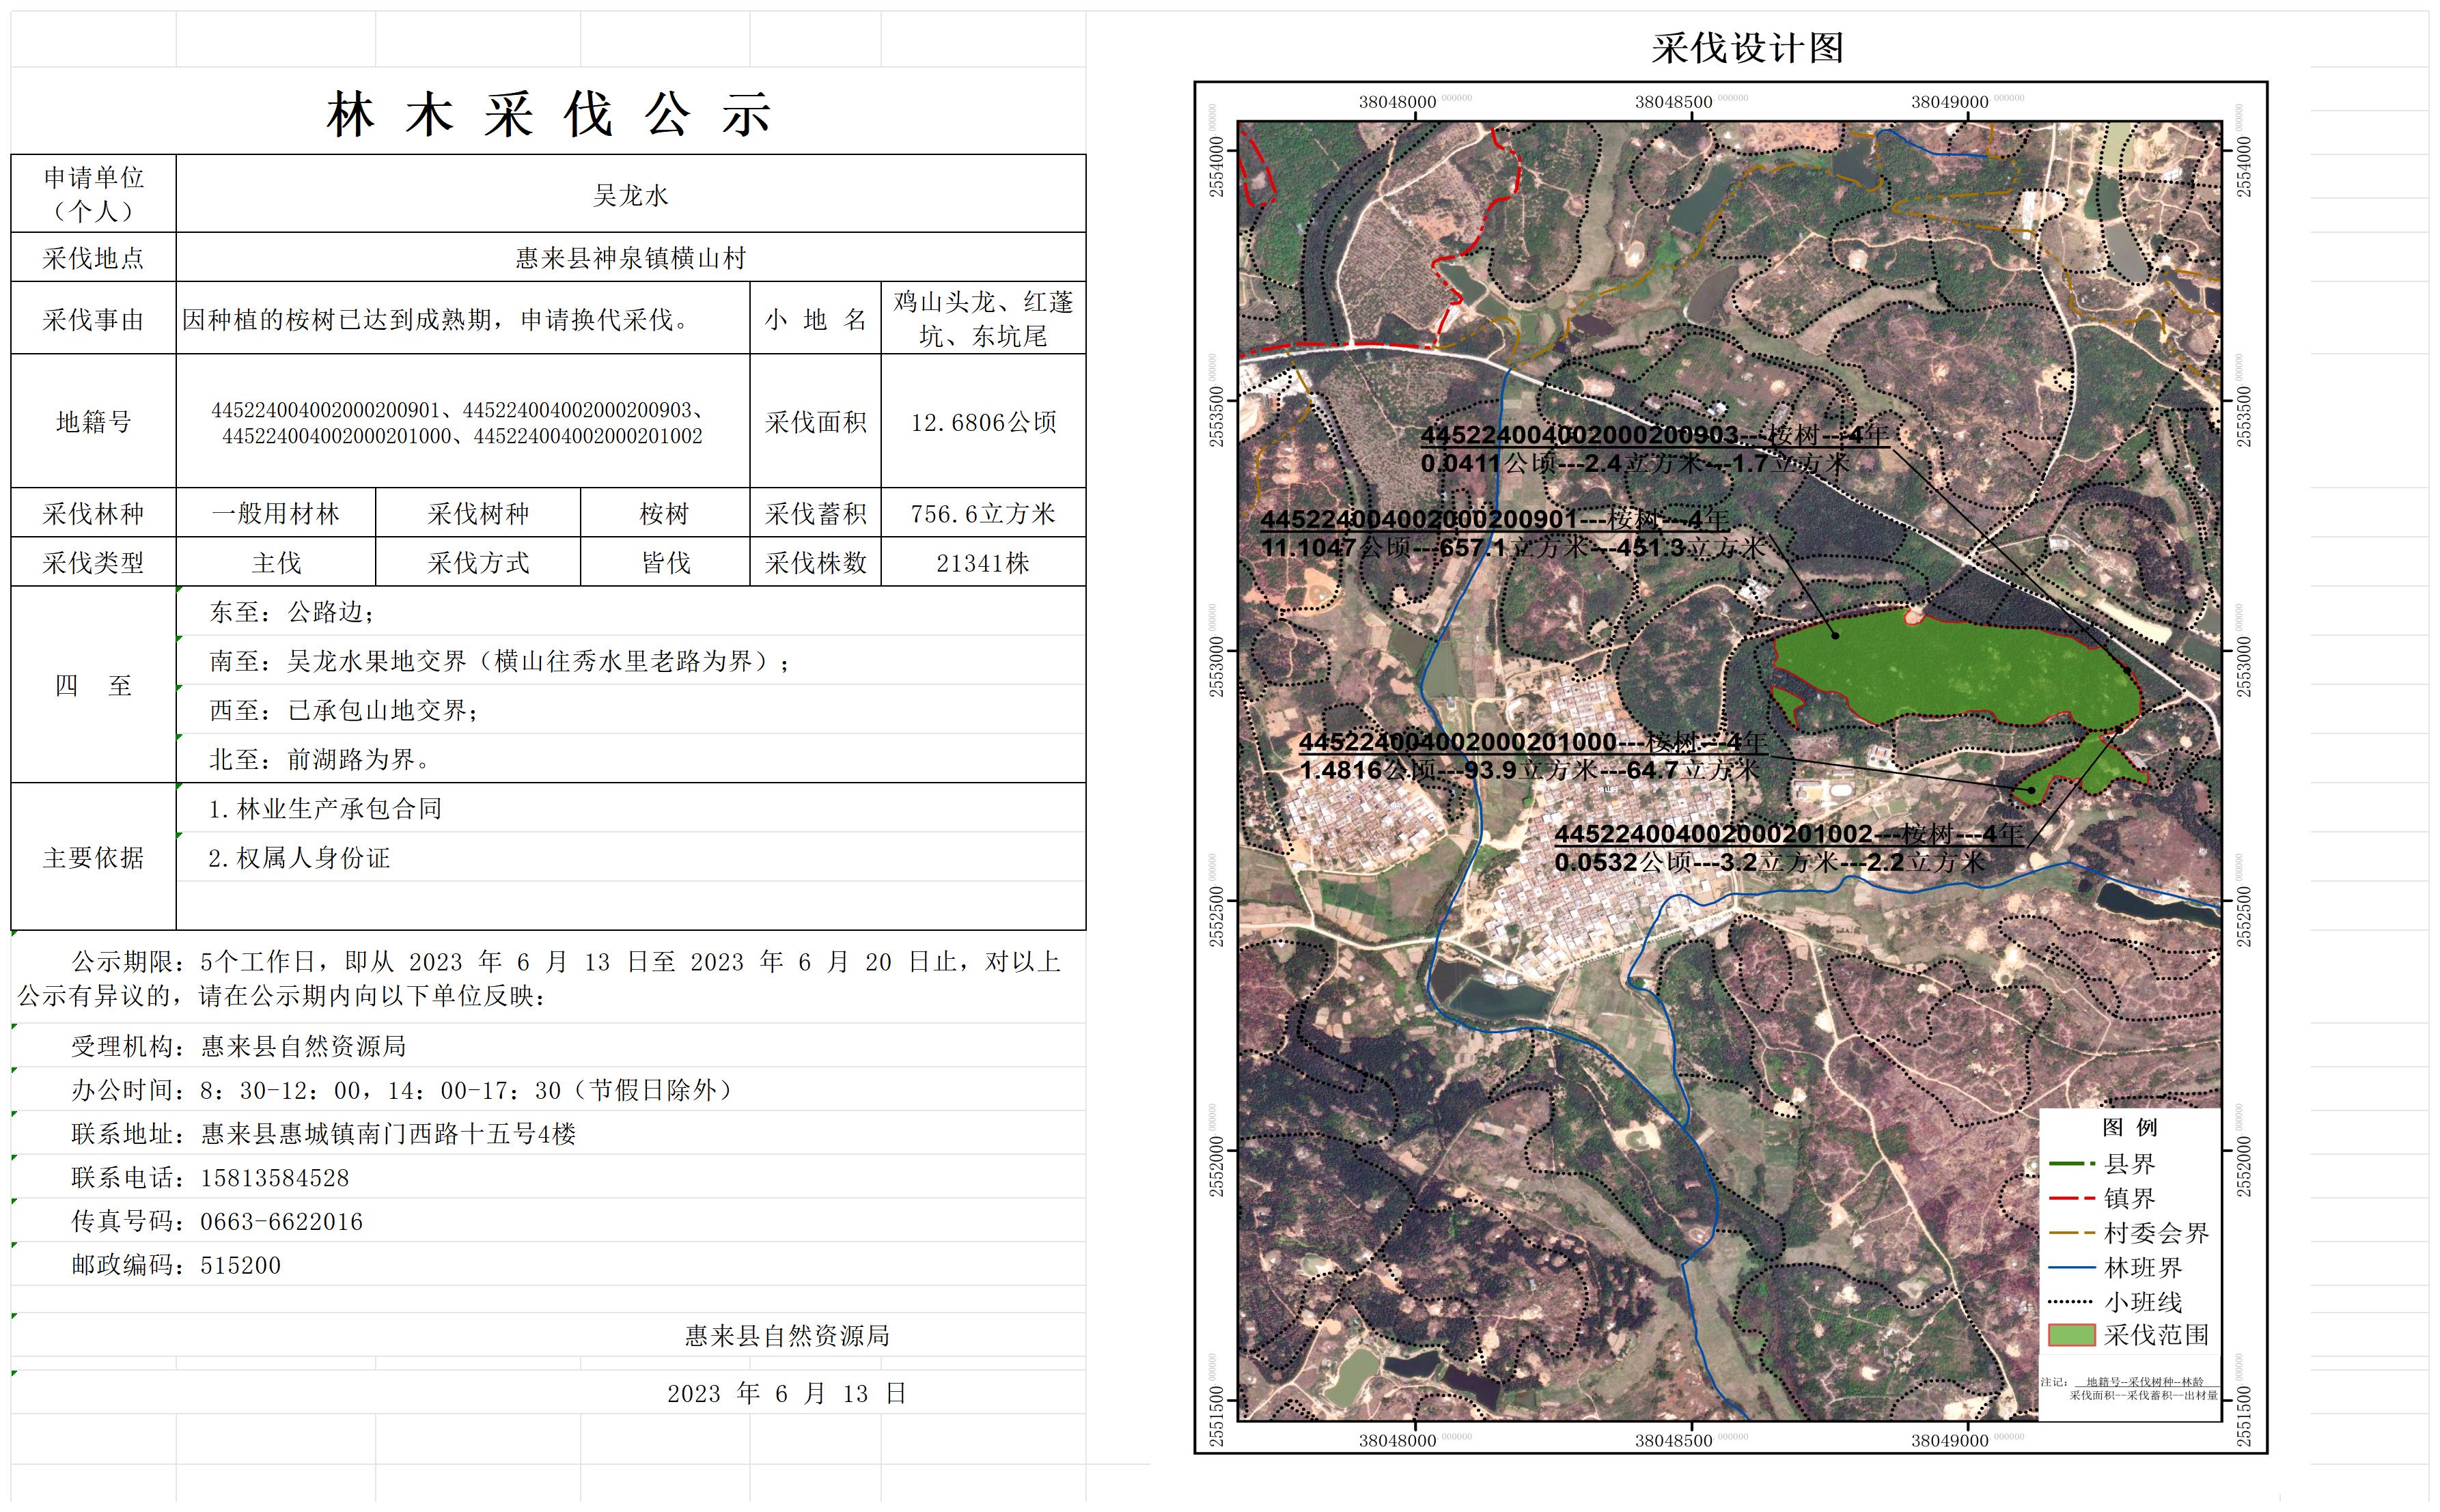This screenshot has width=2440, height=1512.
Task: Click the 12.6806公顷 felling area cell
Action: [983, 422]
